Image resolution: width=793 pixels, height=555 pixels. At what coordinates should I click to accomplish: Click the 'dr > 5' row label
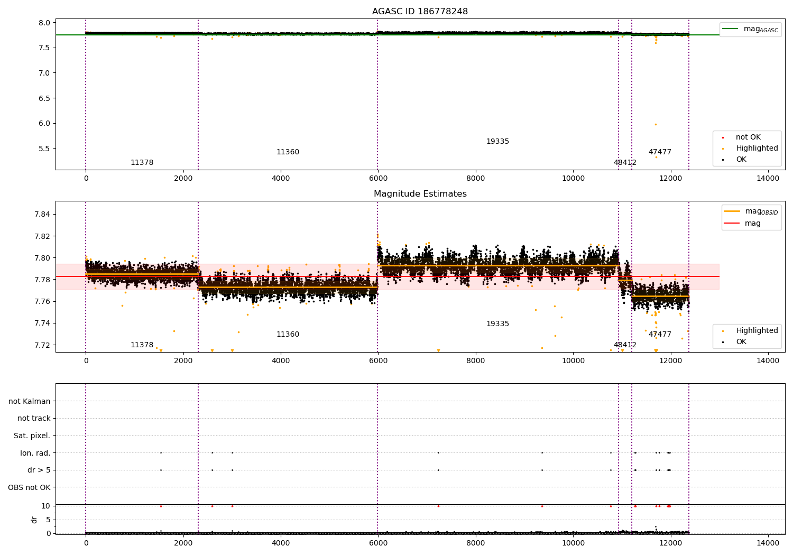[39, 470]
